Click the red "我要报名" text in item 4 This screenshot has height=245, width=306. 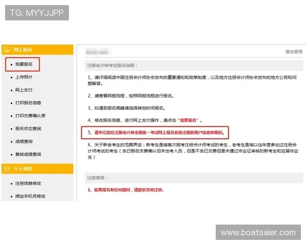pos(188,120)
